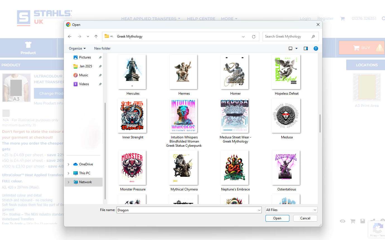Viewport: 385px width, 240px height.
Task: Select the Jan 2025 folder
Action: click(x=86, y=66)
